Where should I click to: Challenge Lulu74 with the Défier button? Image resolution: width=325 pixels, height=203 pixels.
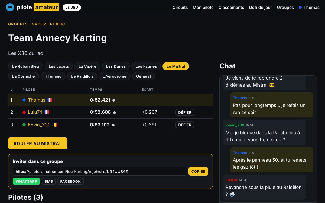tap(185, 112)
